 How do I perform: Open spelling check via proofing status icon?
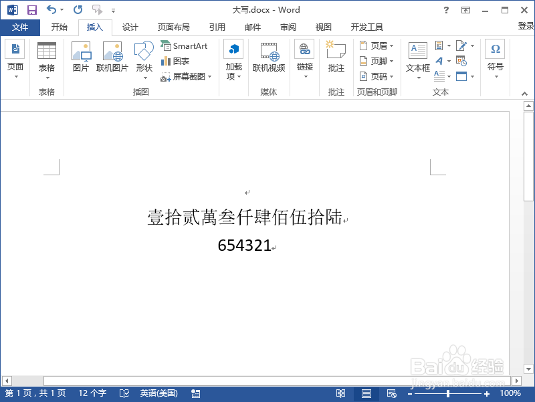pyautogui.click(x=124, y=393)
